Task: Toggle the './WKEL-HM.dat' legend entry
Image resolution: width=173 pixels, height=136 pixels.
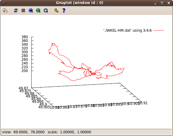Action: (x=127, y=31)
